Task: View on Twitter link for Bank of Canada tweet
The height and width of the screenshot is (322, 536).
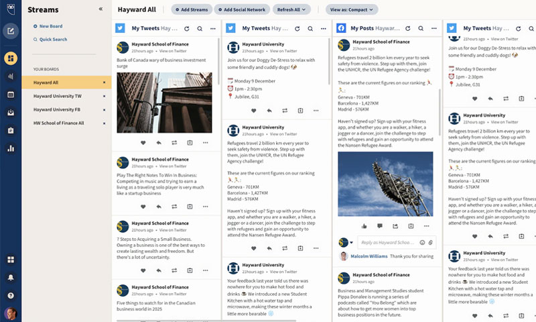Action: [173, 51]
